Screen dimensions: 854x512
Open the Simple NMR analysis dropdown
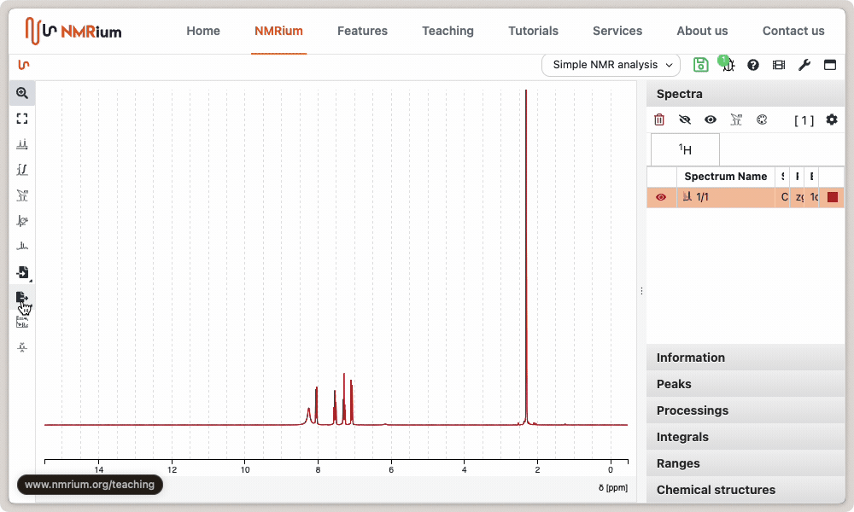(x=611, y=65)
